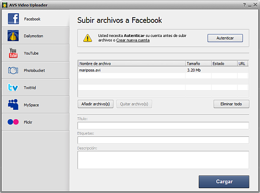Screen dimensions: 260x193
Task: Click Añadir archivo(s) button
Action: coord(96,104)
